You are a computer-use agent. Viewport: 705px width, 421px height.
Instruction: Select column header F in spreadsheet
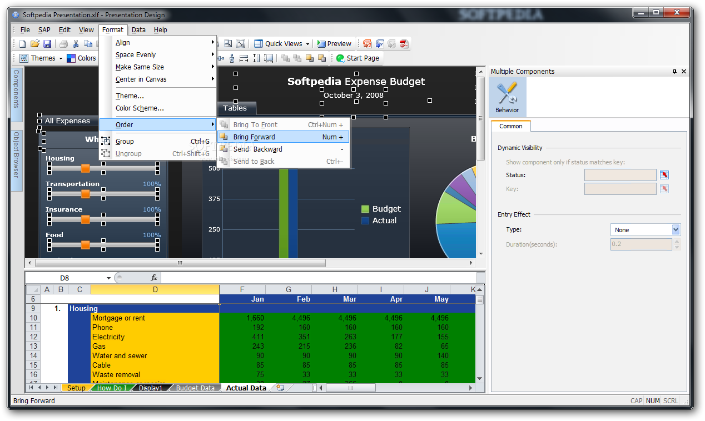click(x=242, y=289)
